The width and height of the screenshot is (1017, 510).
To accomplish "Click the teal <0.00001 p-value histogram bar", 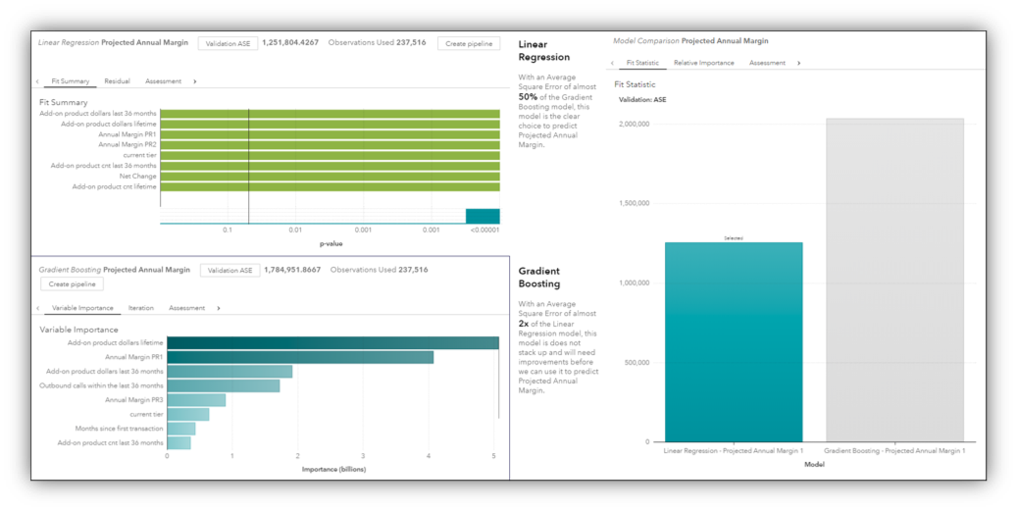I will tap(483, 216).
